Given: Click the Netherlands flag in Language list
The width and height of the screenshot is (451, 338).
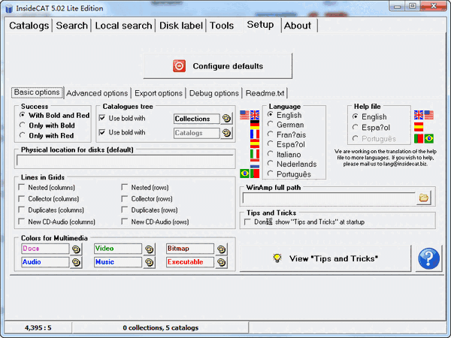Looking at the screenshot, I should [x=255, y=164].
